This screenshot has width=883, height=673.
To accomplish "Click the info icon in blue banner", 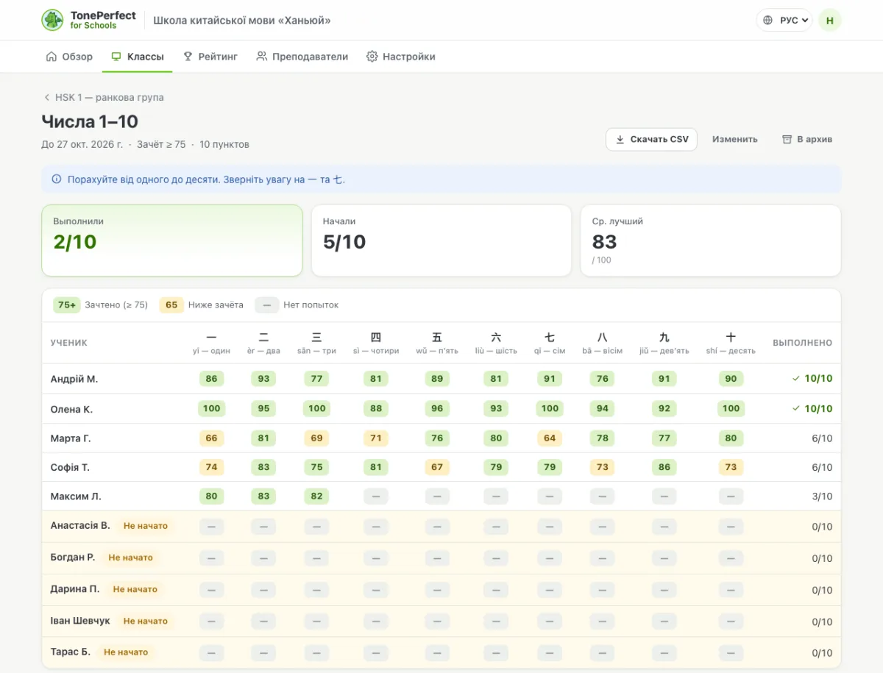I will (57, 179).
